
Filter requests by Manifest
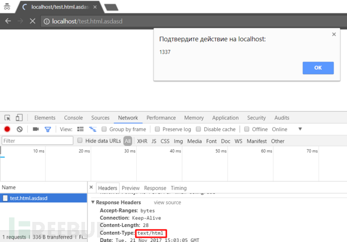point(256,141)
